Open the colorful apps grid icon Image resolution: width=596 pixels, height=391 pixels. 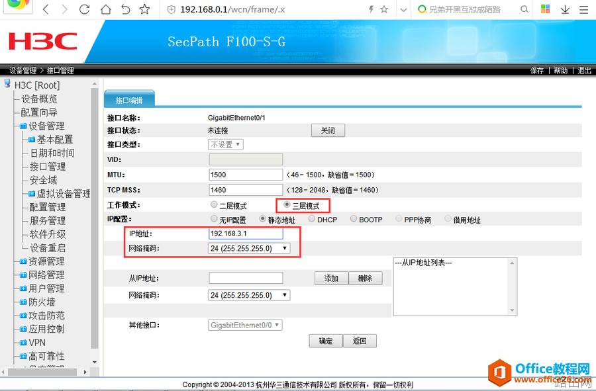coord(546,9)
